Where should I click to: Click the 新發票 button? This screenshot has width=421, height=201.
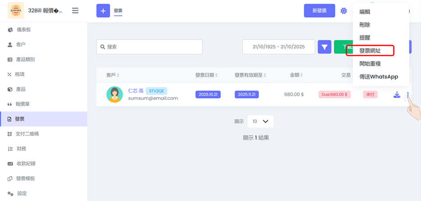(319, 11)
